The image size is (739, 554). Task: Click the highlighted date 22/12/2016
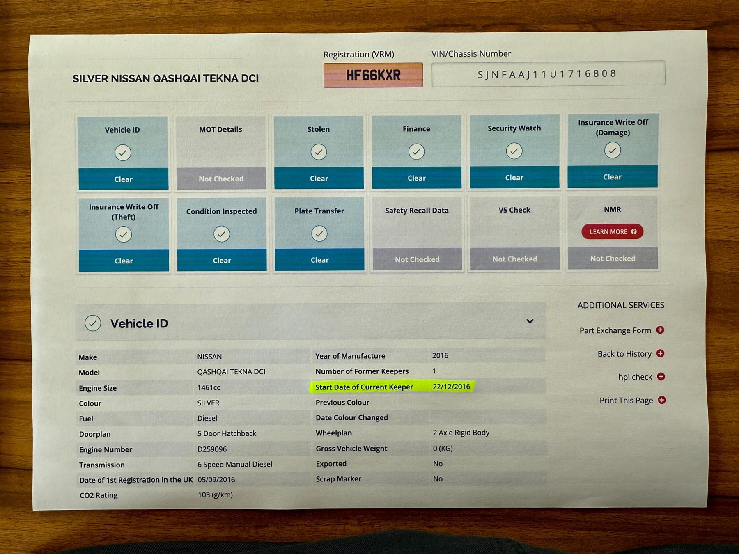(x=451, y=386)
